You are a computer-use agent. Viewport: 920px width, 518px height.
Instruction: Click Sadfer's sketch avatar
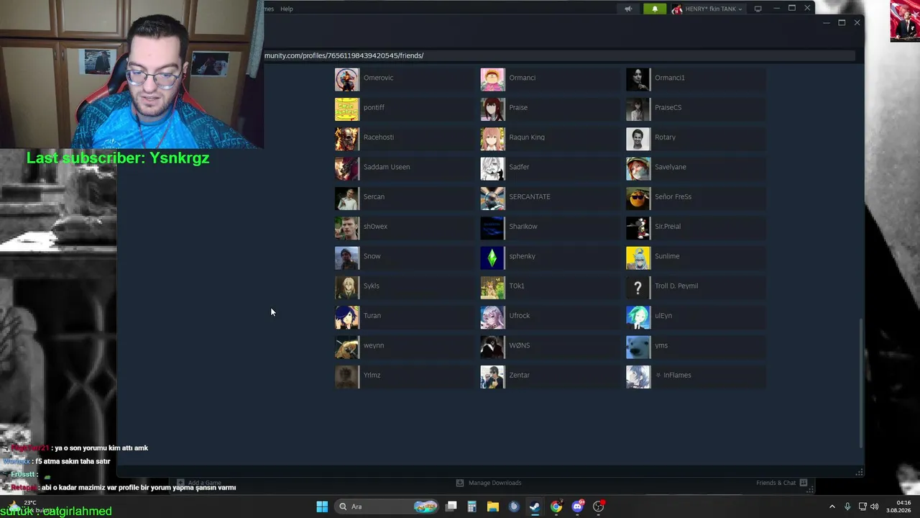492,168
